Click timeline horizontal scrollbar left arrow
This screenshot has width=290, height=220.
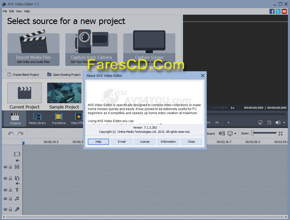[4, 217]
